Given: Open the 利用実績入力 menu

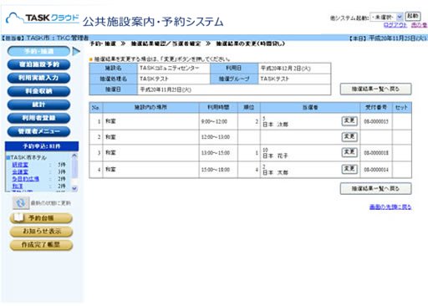Looking at the screenshot, I should [38, 78].
